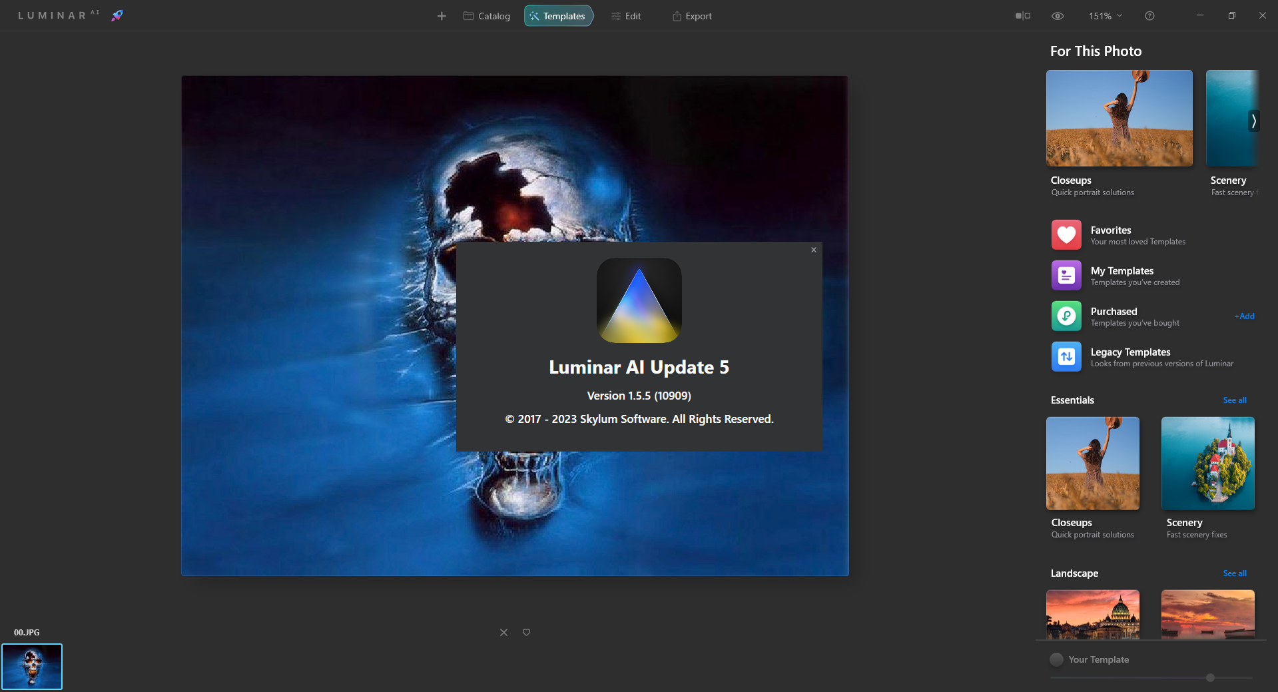Click the For This Photo heading
The height and width of the screenshot is (692, 1278).
1096,51
